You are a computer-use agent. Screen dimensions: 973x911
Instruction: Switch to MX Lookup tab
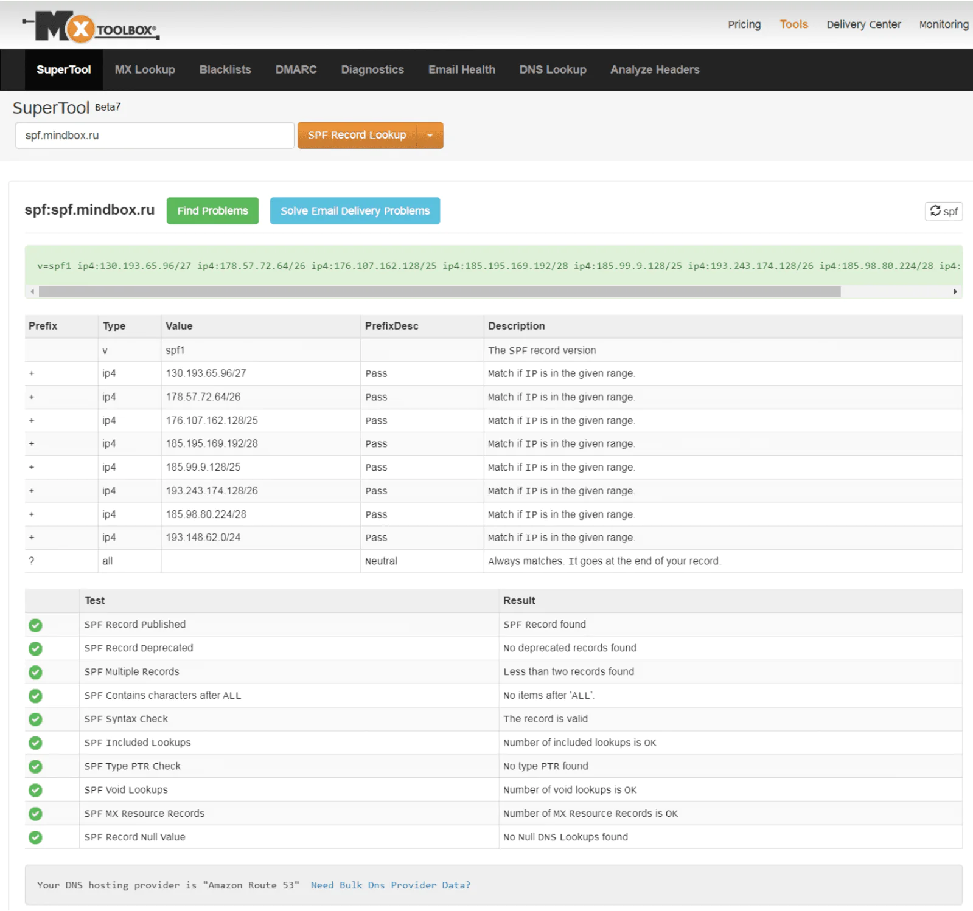pos(145,69)
